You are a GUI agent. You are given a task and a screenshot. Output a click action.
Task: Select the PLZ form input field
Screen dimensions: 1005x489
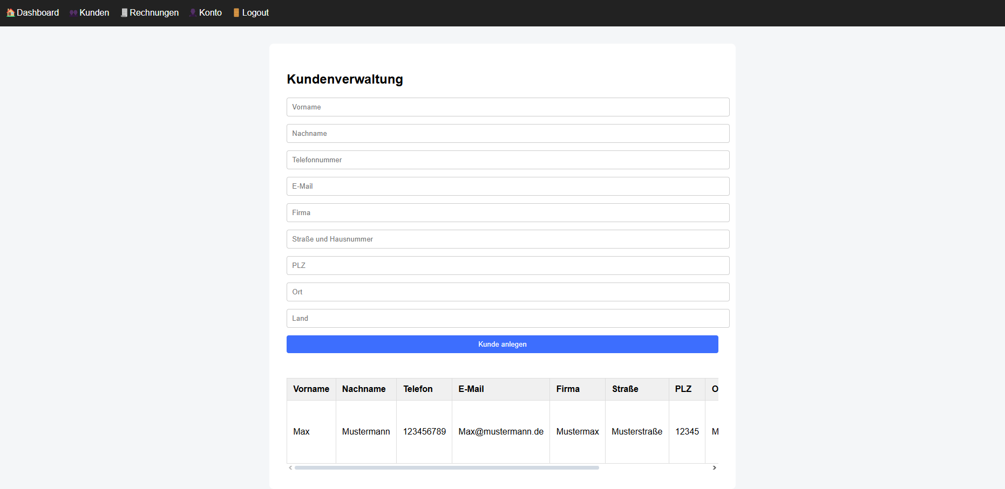[x=507, y=265]
